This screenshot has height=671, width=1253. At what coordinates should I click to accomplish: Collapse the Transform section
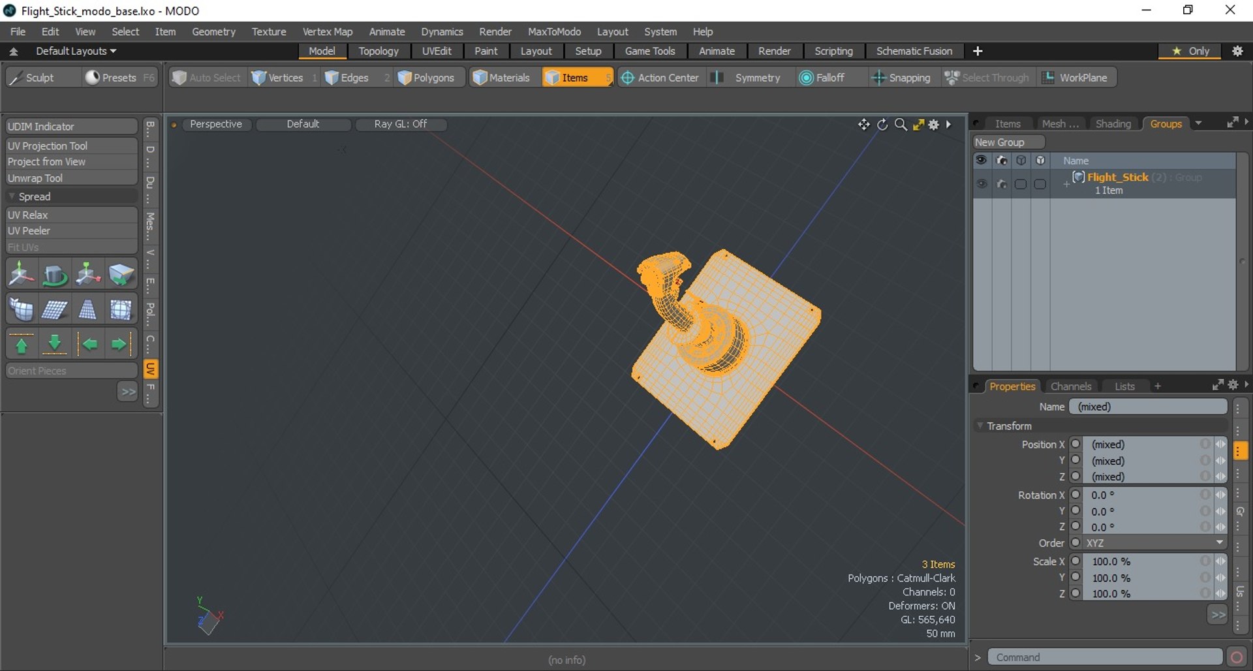(980, 426)
